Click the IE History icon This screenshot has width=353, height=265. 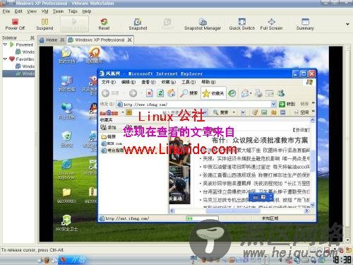(x=232, y=93)
